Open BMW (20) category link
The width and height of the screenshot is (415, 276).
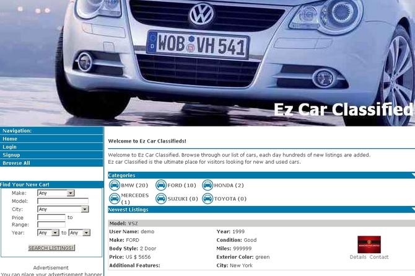click(134, 185)
